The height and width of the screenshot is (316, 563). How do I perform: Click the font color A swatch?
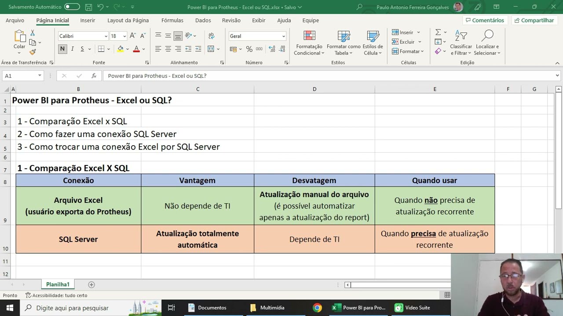click(x=136, y=49)
